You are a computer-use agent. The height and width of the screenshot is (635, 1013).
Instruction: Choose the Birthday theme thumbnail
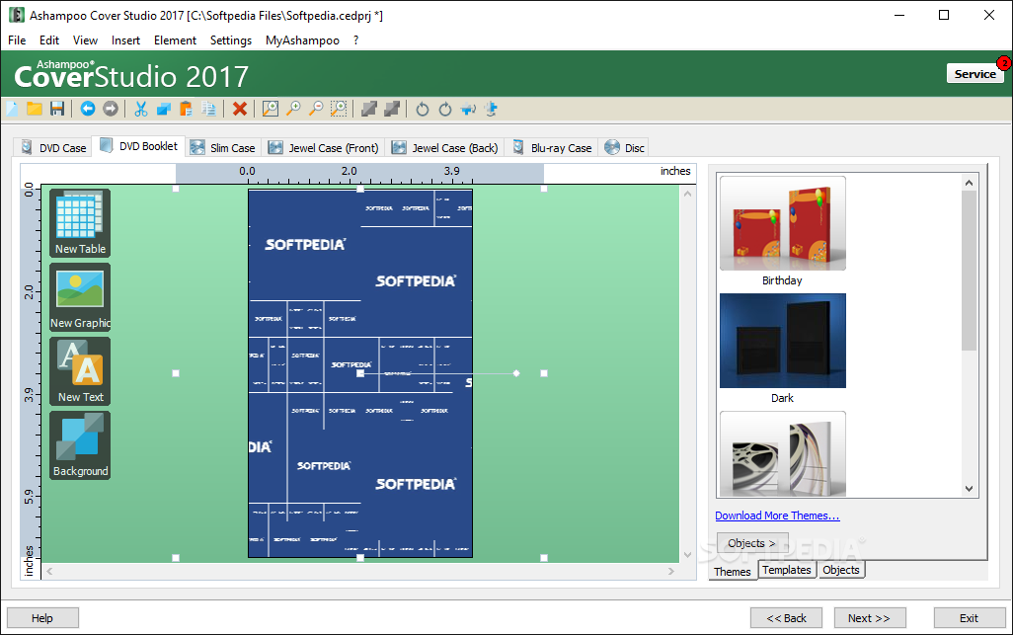click(782, 223)
